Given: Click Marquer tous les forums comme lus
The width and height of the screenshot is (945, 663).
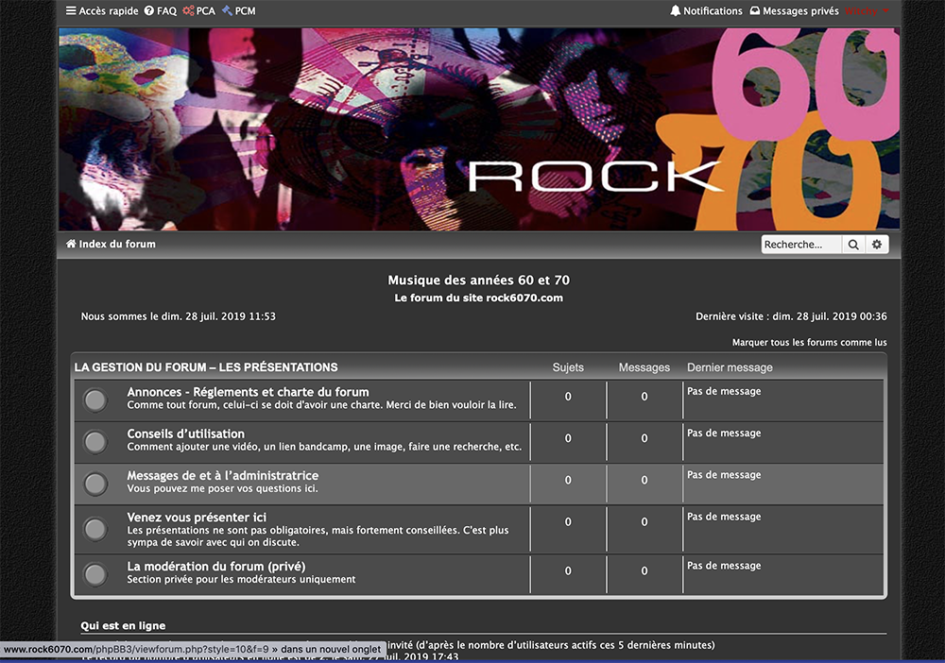Looking at the screenshot, I should (810, 342).
